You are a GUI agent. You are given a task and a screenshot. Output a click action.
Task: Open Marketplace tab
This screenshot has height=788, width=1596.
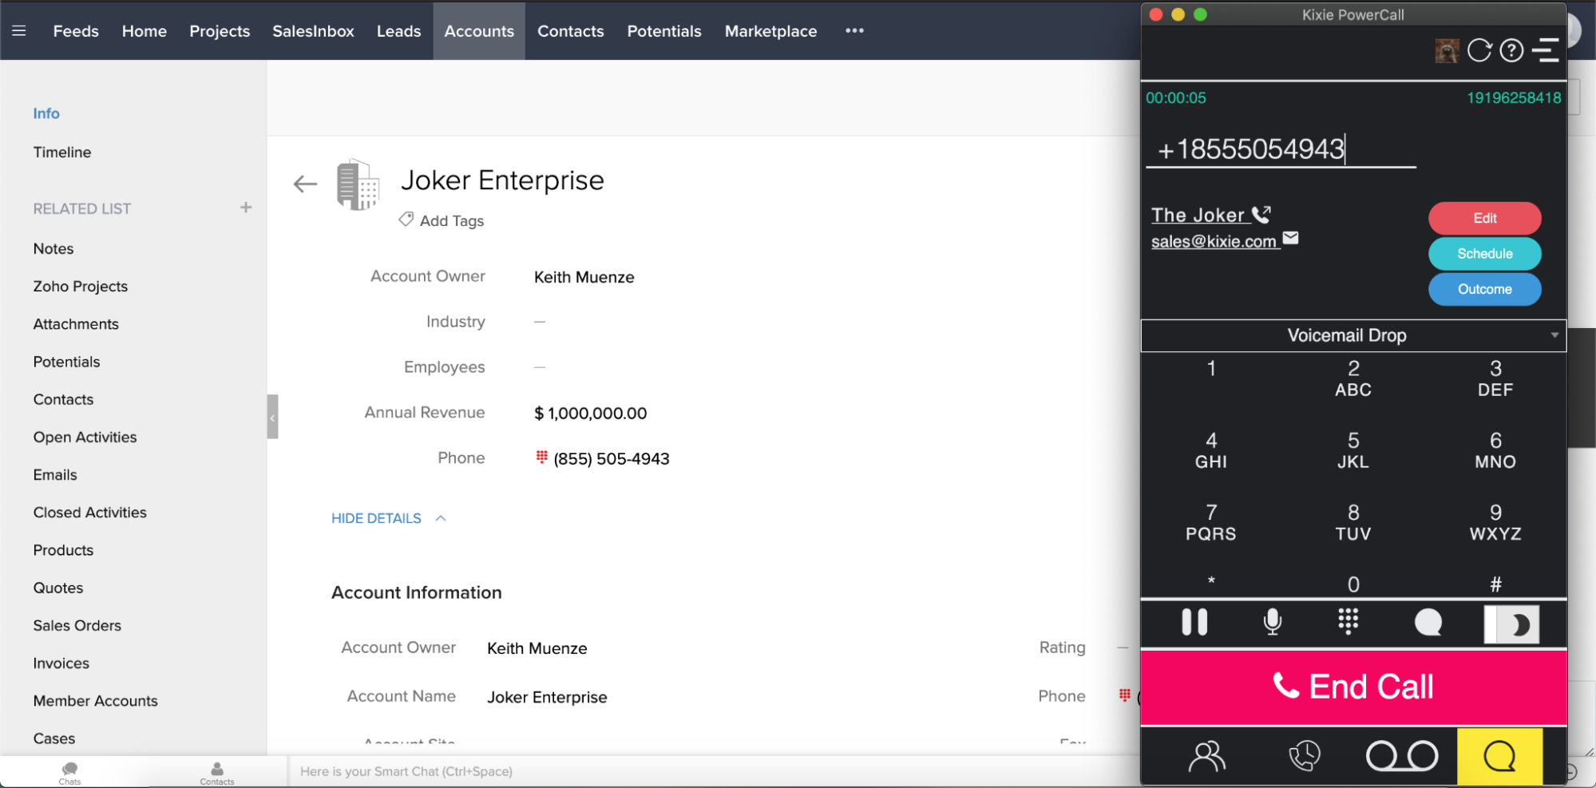tap(770, 30)
